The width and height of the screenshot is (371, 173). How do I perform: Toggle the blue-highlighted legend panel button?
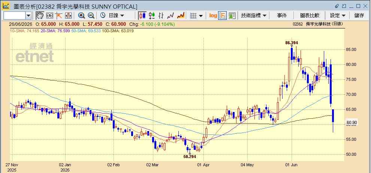pos(222,16)
